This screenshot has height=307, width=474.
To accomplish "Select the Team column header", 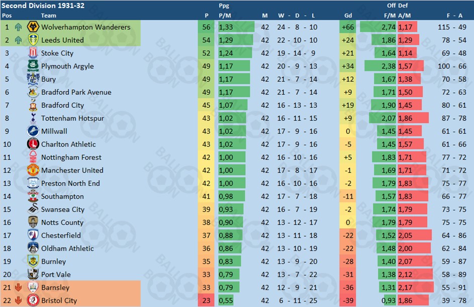I will click(x=48, y=16).
